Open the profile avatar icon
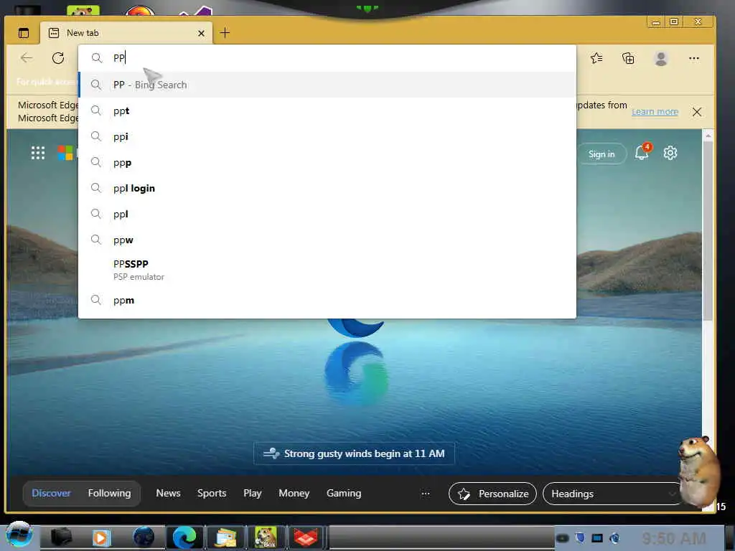 point(661,59)
